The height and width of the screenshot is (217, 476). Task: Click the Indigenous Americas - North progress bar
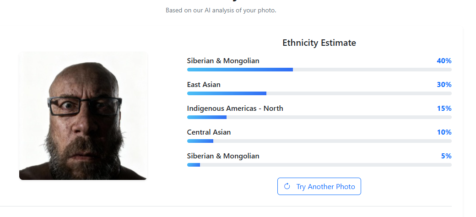pos(319,117)
